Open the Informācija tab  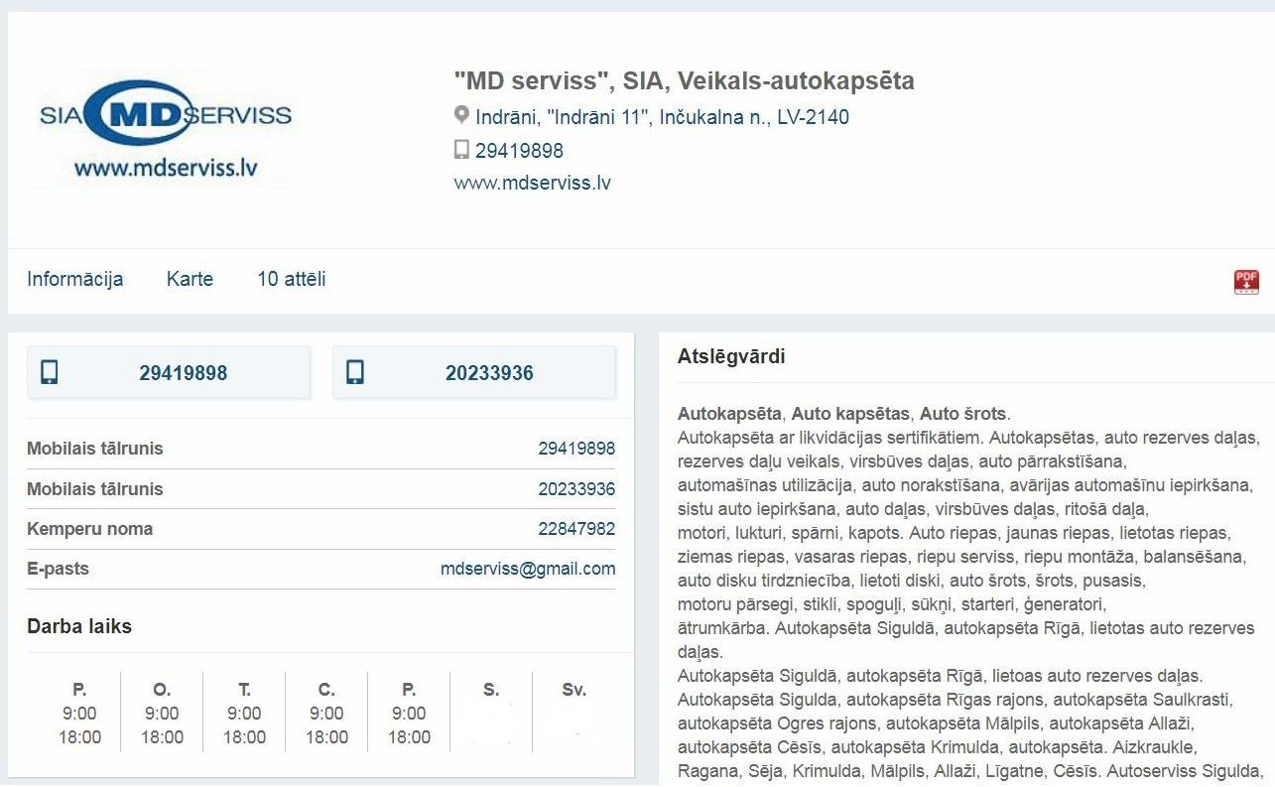75,279
